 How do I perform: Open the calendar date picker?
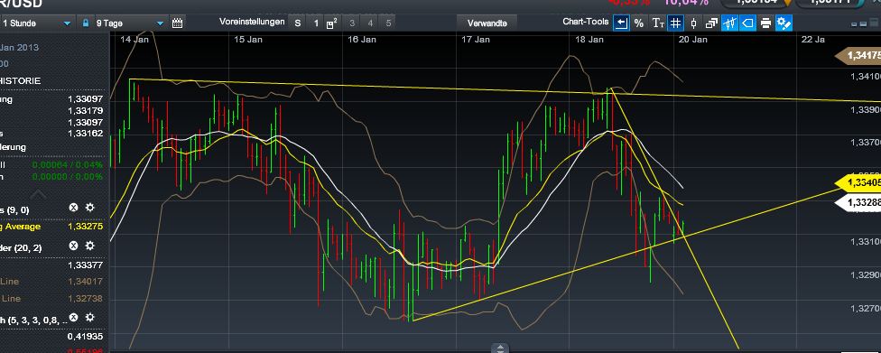coord(177,23)
